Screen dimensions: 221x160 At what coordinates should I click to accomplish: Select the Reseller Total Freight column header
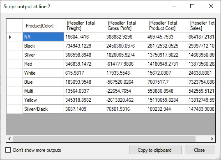[x=84, y=25]
